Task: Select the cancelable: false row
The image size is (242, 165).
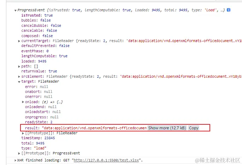Action: [39, 30]
